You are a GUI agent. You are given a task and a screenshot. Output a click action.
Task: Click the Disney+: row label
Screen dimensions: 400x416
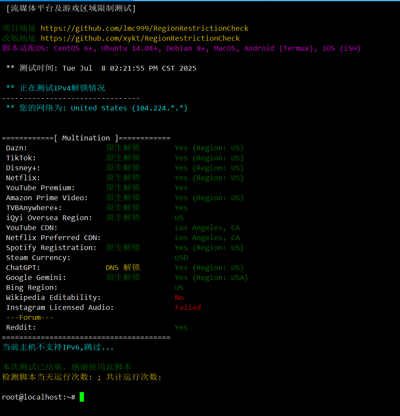tap(23, 168)
